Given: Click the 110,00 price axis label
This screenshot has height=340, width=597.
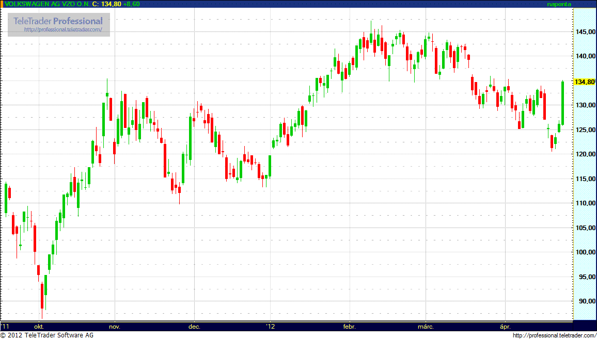Looking at the screenshot, I should tap(585, 203).
